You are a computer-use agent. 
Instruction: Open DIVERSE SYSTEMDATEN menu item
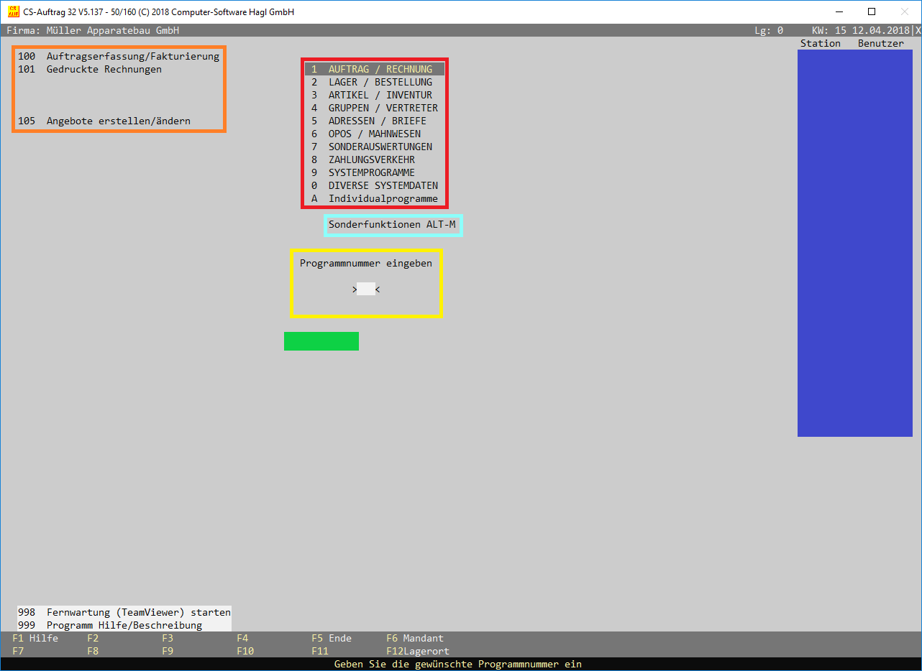pos(374,185)
